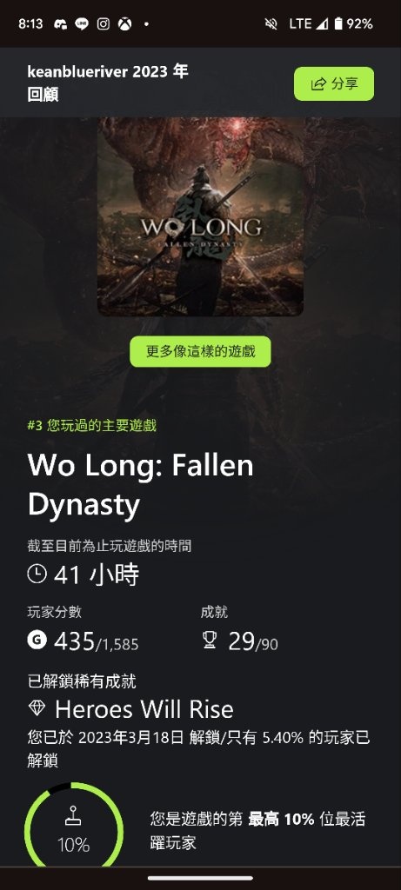Tap the muted vibrate icon in status bar
401x890 pixels.
pos(271,23)
